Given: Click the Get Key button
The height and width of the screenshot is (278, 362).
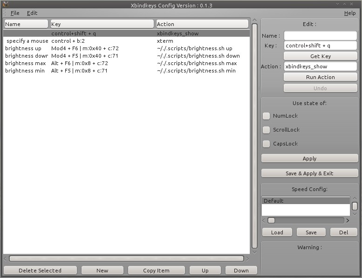Looking at the screenshot, I should coord(321,56).
